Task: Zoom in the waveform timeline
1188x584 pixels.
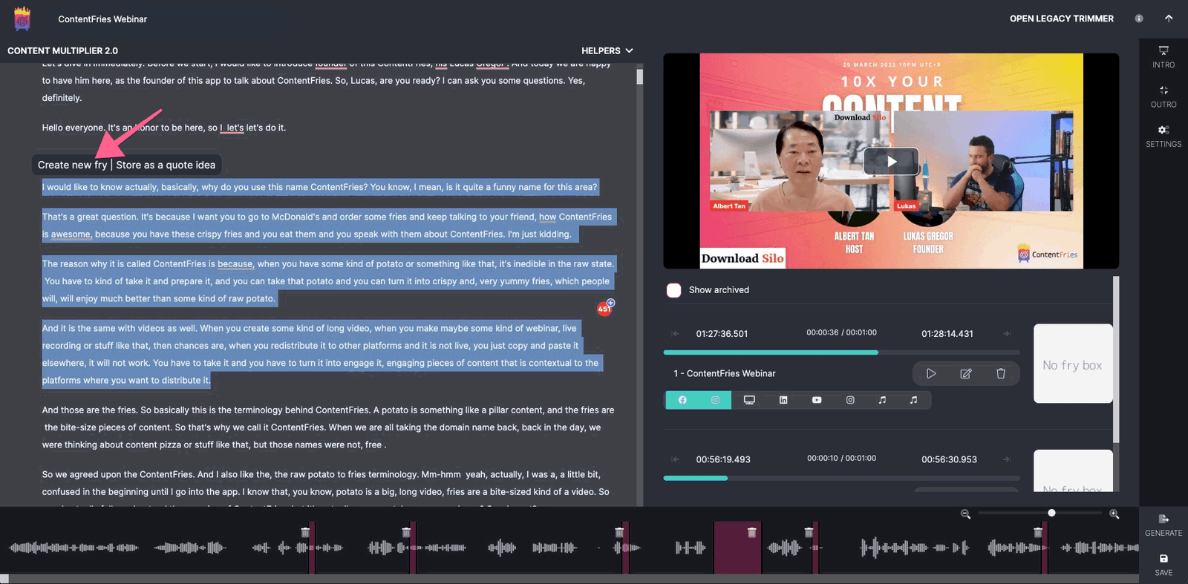Action: (x=1114, y=514)
